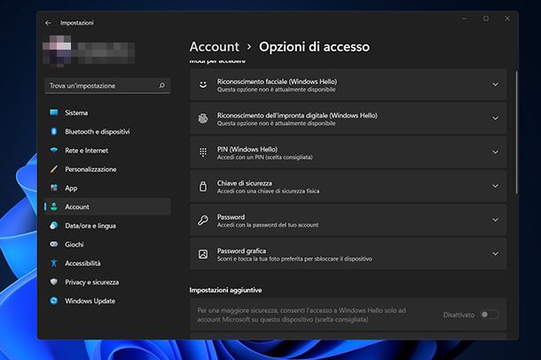Select App in sidebar
The width and height of the screenshot is (541, 360).
tap(107, 188)
